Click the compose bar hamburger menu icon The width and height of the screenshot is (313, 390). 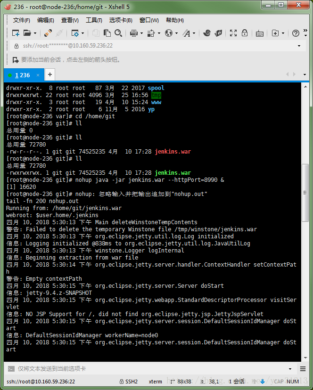point(303,369)
